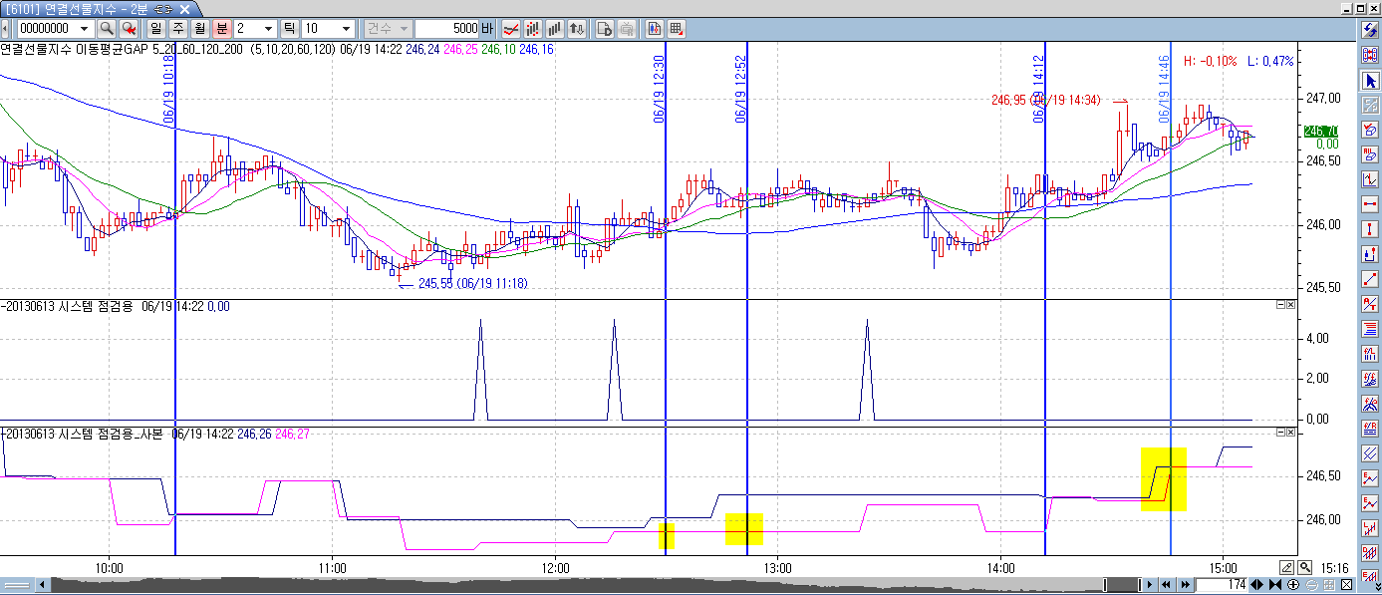Select the minute (분) period button
The width and height of the screenshot is (1382, 595).
tap(222, 29)
